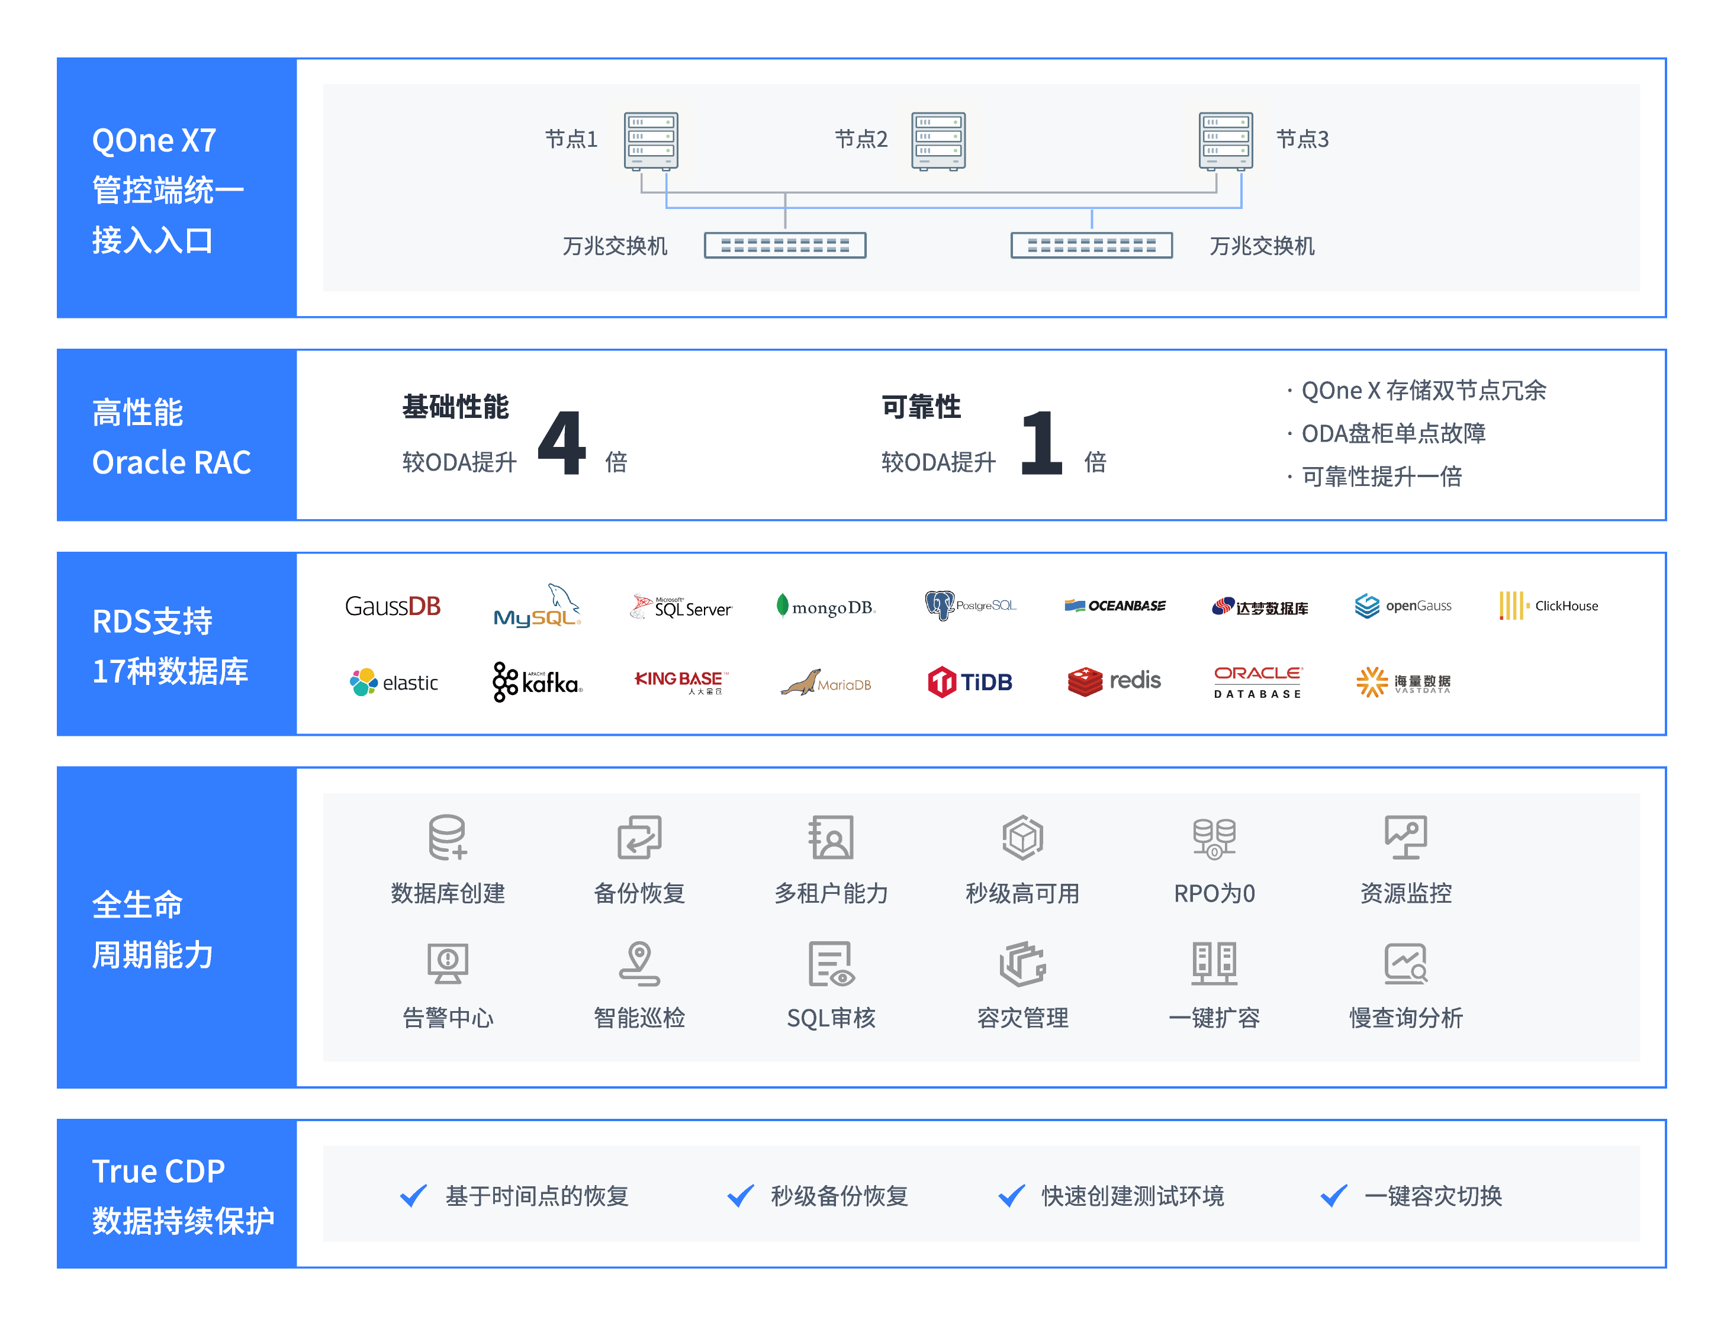The image size is (1724, 1326).
Task: Click the 秒级高可用 cube icon
Action: click(x=1022, y=836)
